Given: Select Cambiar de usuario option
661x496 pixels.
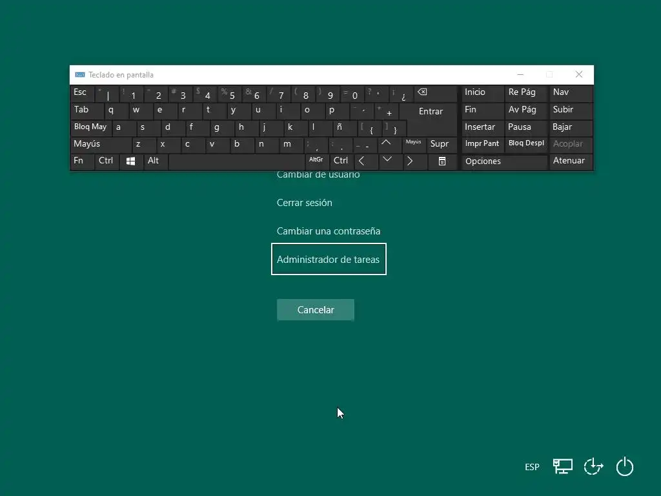Looking at the screenshot, I should coord(318,174).
